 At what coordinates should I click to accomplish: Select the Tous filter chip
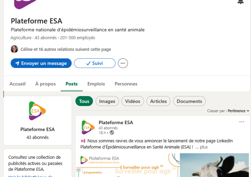pos(84,101)
